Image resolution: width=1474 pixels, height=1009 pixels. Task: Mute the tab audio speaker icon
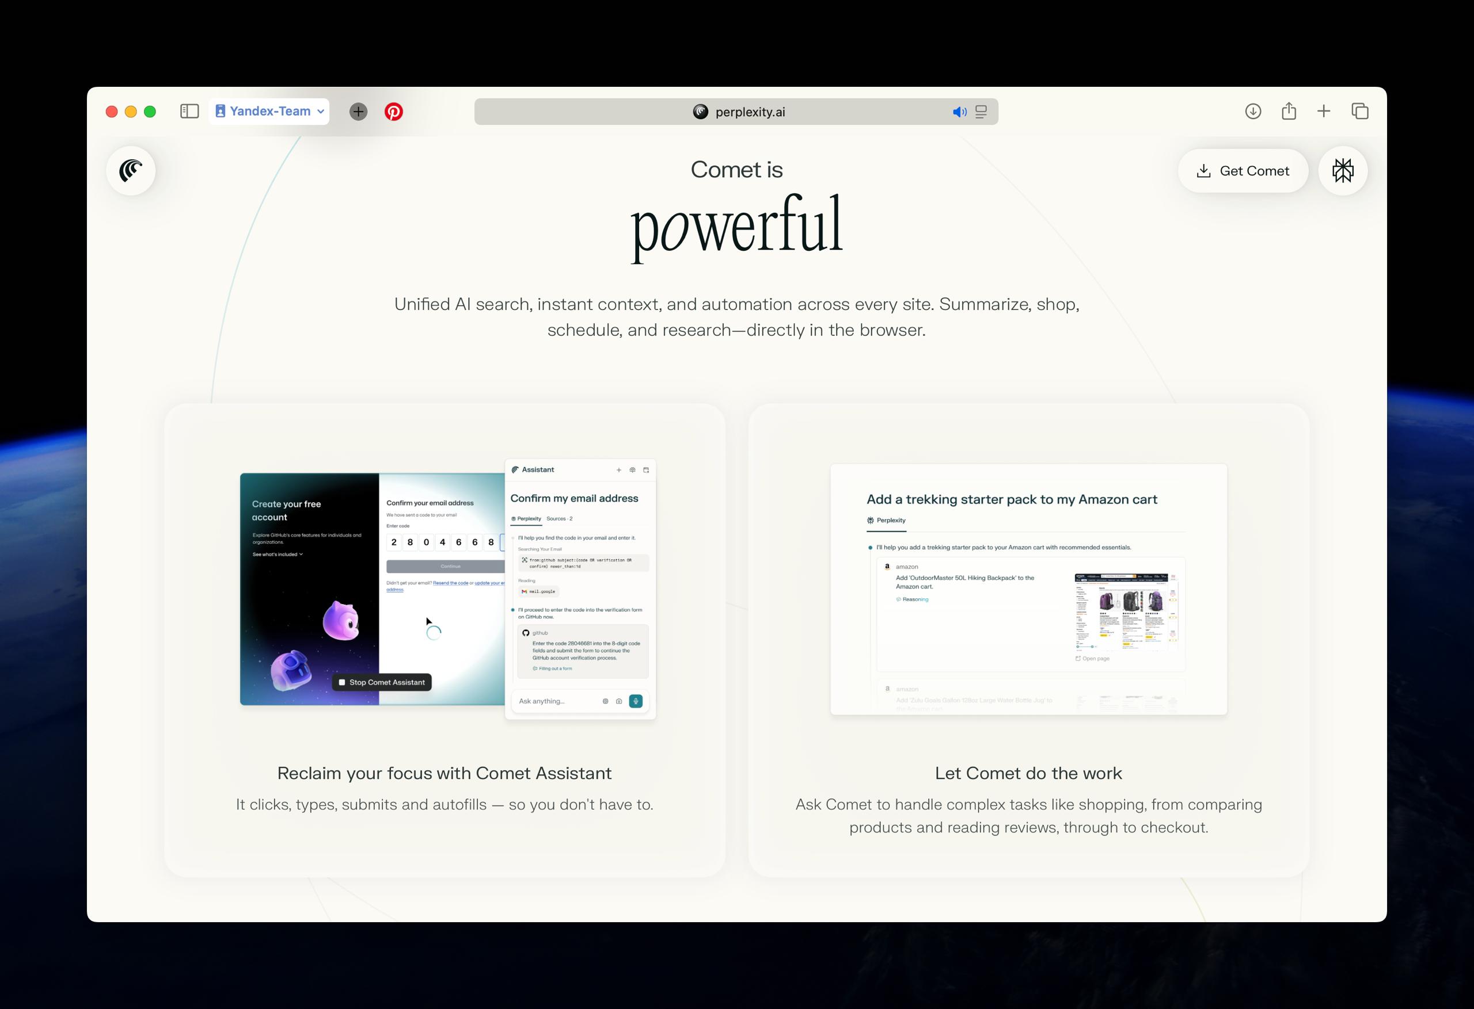(960, 112)
